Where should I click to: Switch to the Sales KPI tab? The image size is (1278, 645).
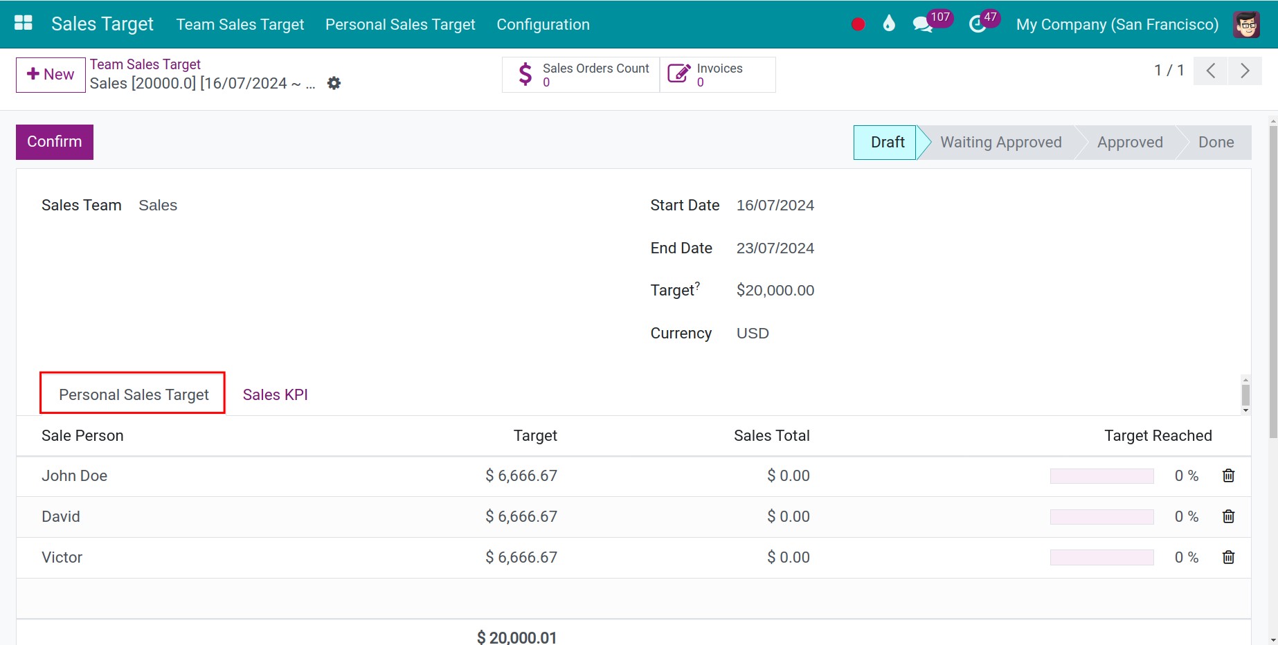click(x=275, y=394)
